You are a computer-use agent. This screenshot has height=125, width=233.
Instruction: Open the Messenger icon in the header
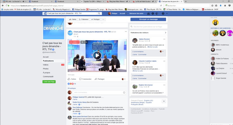click(153, 14)
